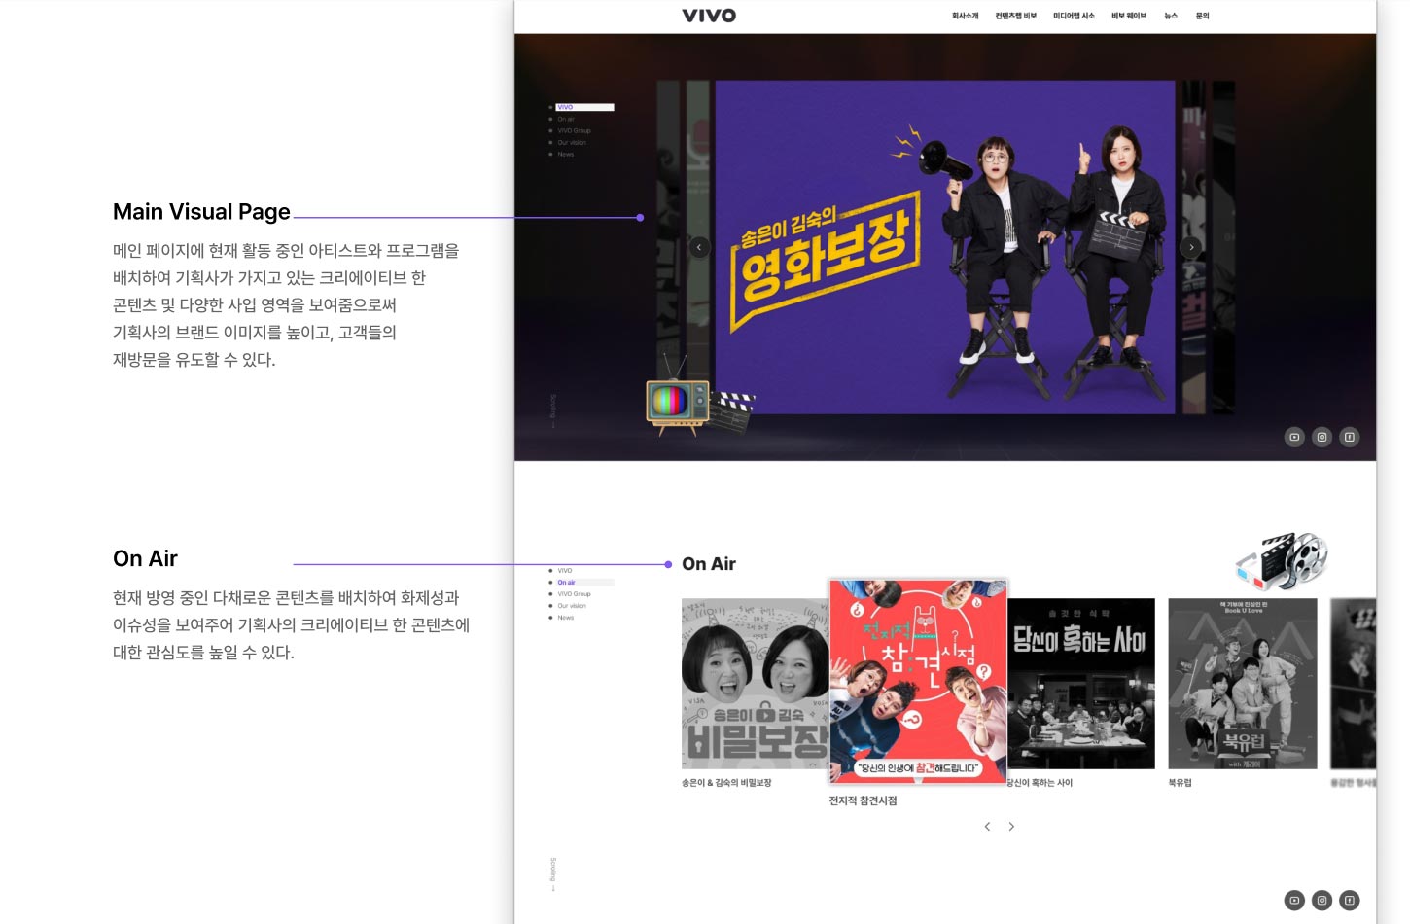This screenshot has height=924, width=1410.
Task: Go to previous slide in the hero carousel
Action: click(x=699, y=247)
